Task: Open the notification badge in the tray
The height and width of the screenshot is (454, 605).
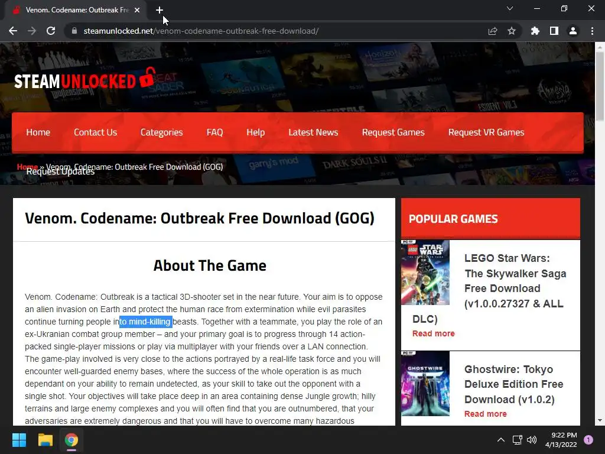Action: [588, 440]
